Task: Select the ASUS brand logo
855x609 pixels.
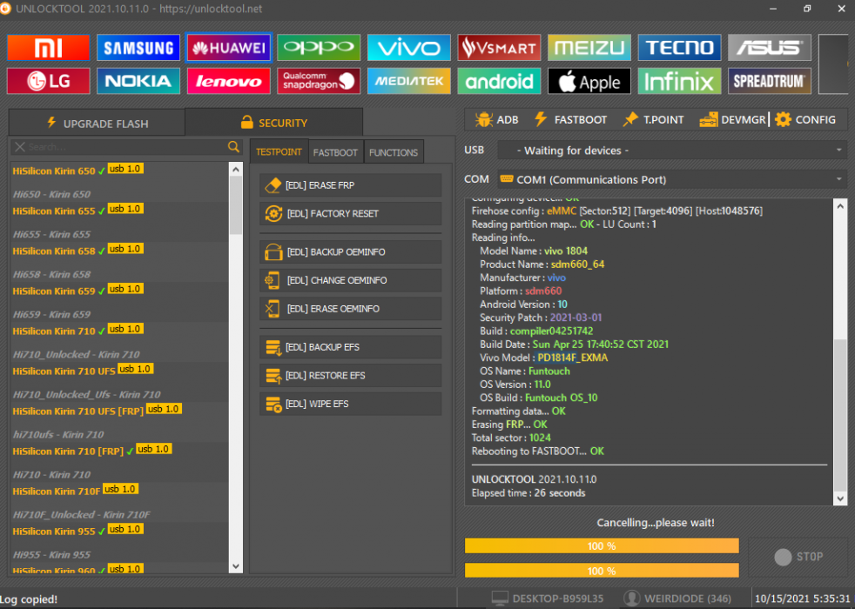Action: 770,48
